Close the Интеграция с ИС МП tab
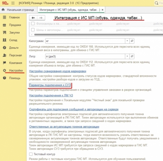Image resolution: width=163 pixels, height=161 pixels. 102,10
